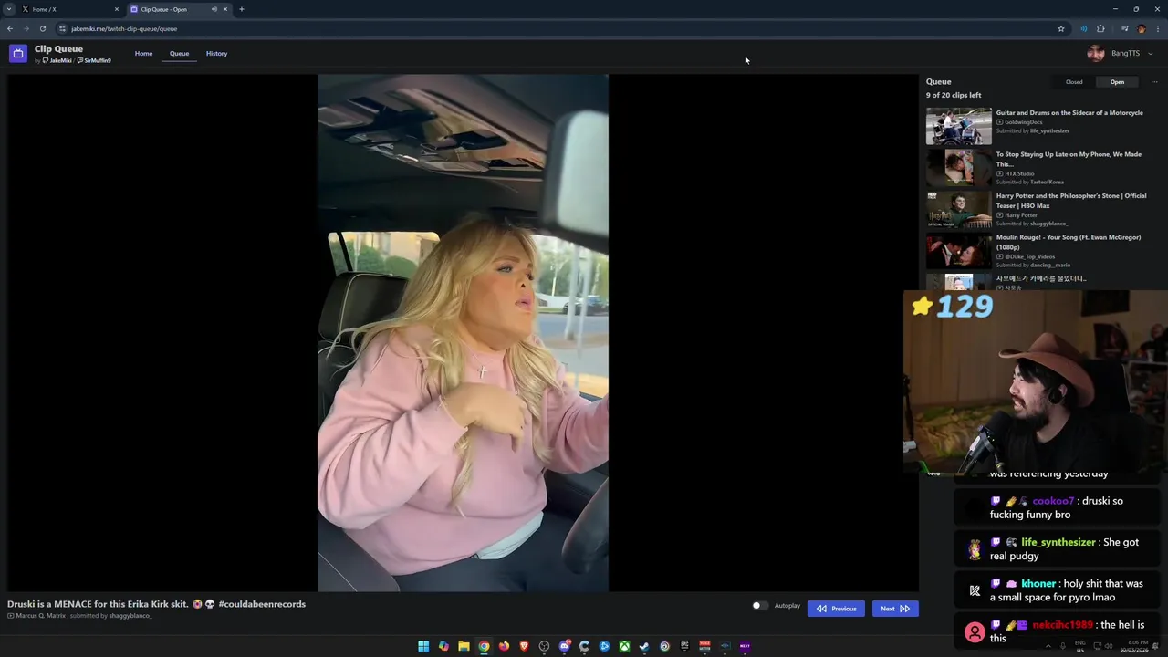Select the Harry Potter teaser clip thumbnail
The width and height of the screenshot is (1168, 657).
[x=959, y=210]
